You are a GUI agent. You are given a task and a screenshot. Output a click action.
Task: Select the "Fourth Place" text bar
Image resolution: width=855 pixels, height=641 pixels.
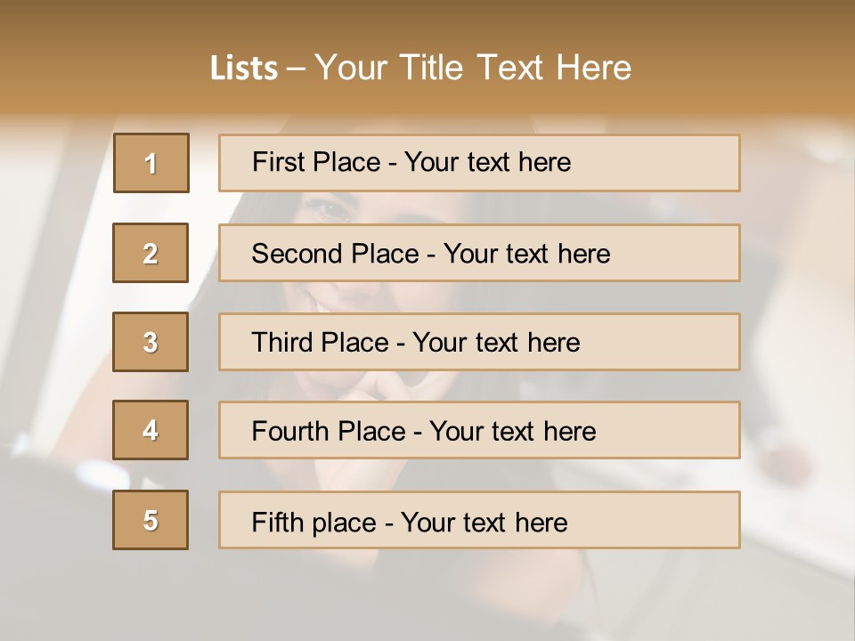pyautogui.click(x=479, y=430)
